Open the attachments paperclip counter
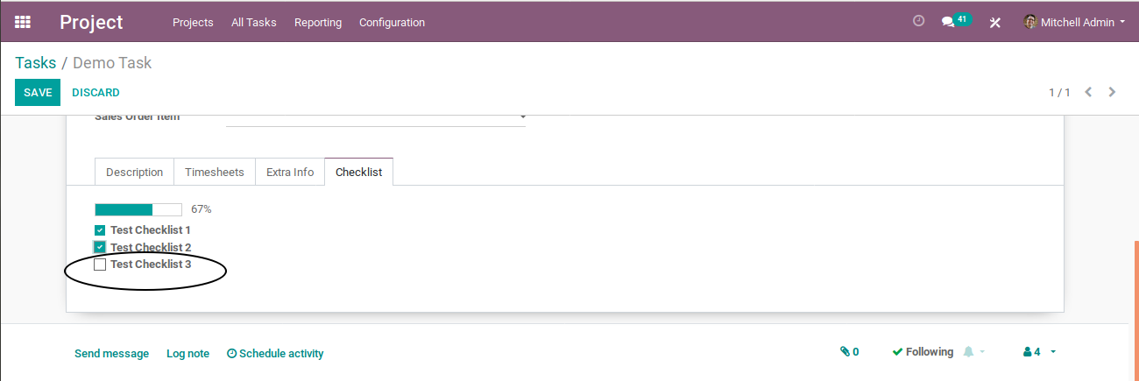 [849, 351]
